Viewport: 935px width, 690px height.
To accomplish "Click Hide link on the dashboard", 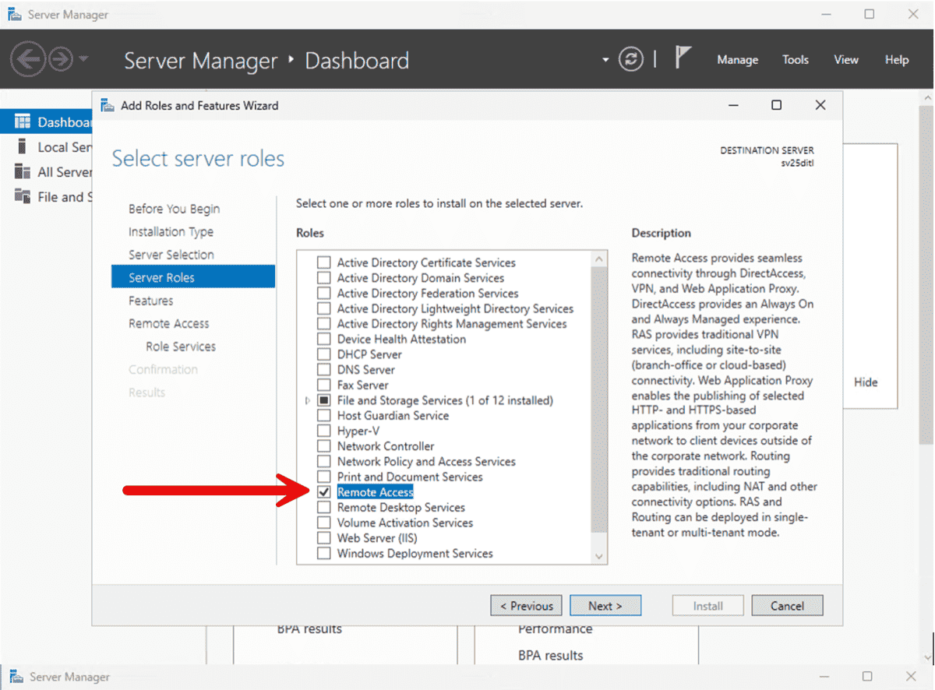I will tap(866, 382).
